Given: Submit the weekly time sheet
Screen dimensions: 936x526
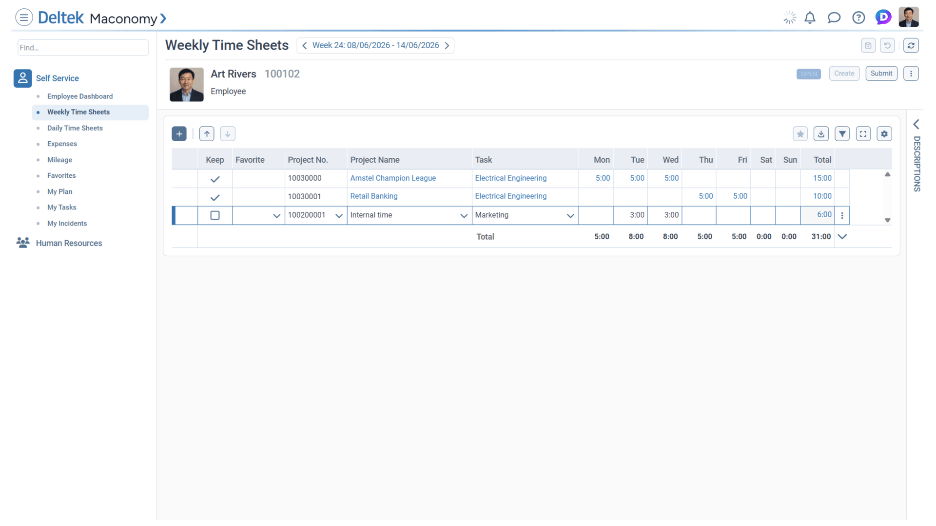Looking at the screenshot, I should [x=881, y=73].
